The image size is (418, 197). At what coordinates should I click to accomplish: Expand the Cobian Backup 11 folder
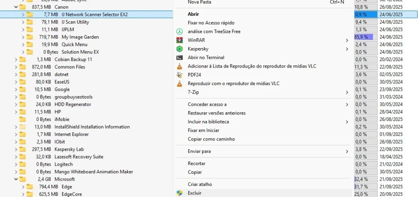coord(16,59)
